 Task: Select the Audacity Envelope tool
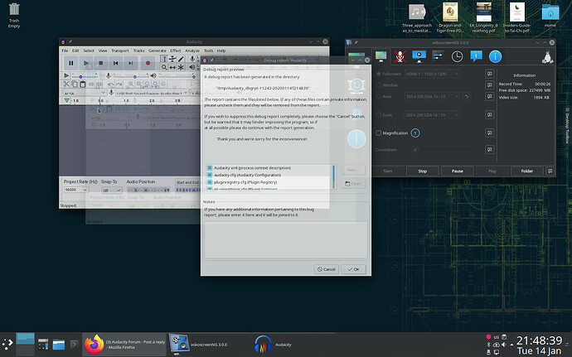(172, 59)
